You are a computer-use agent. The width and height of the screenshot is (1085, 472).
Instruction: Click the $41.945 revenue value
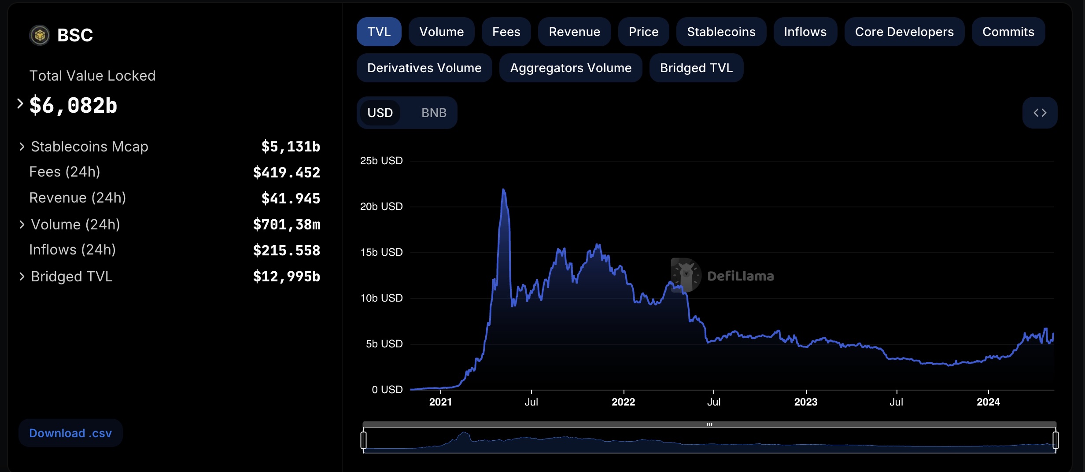[291, 199]
